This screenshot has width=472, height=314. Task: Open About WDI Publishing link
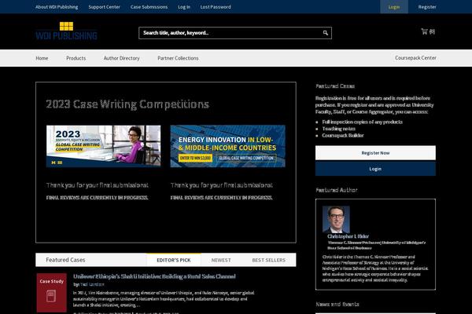(57, 7)
